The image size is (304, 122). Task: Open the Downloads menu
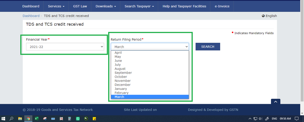tap(106, 6)
